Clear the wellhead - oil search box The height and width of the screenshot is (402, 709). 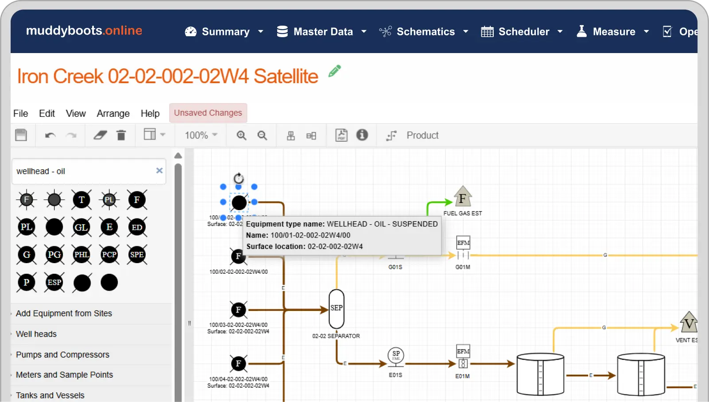(x=159, y=171)
